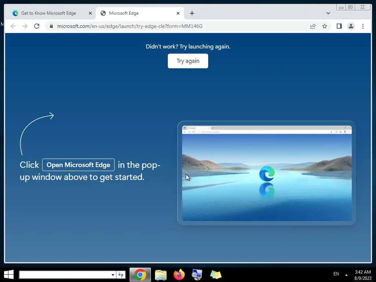Open Chrome three-dot menu
Image resolution: width=376 pixels, height=282 pixels.
363,26
